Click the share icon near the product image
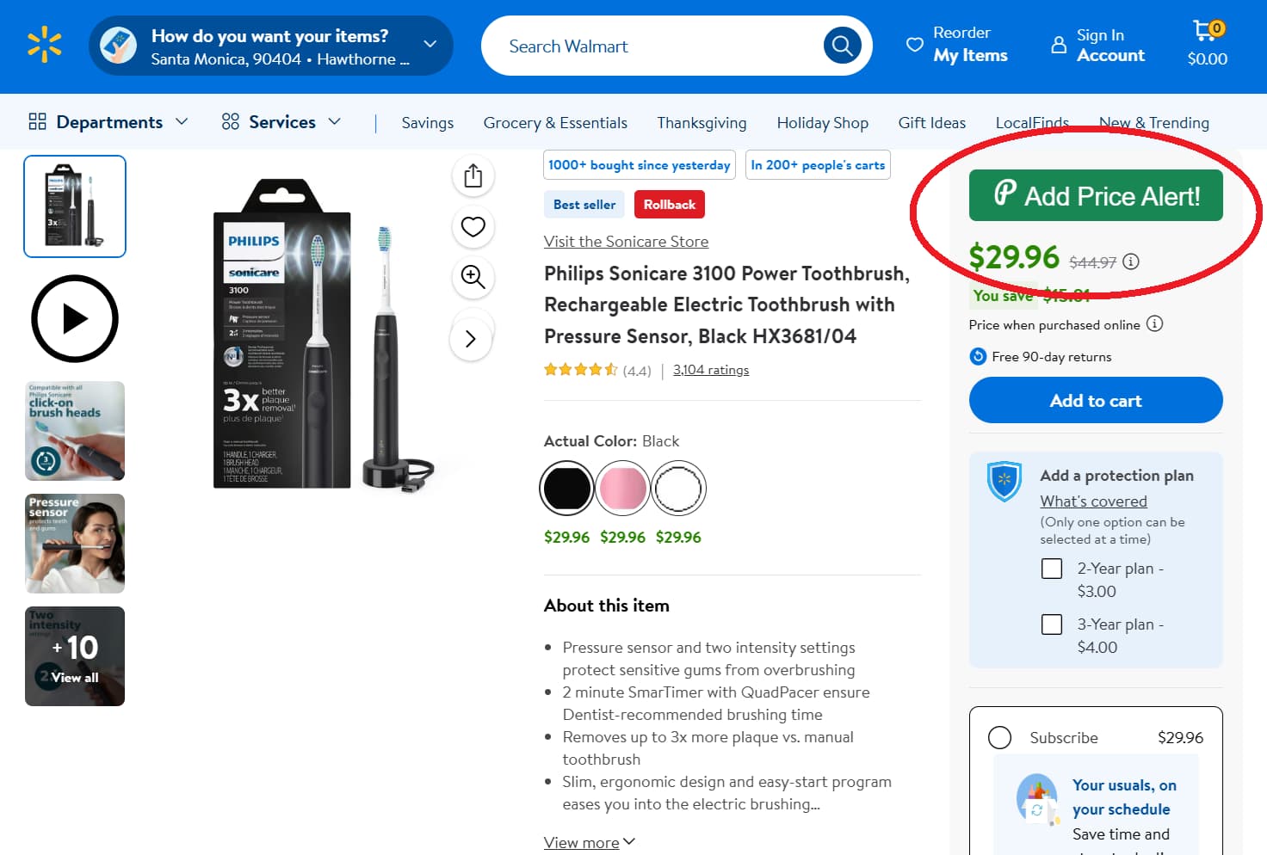Image resolution: width=1267 pixels, height=855 pixels. point(472,175)
